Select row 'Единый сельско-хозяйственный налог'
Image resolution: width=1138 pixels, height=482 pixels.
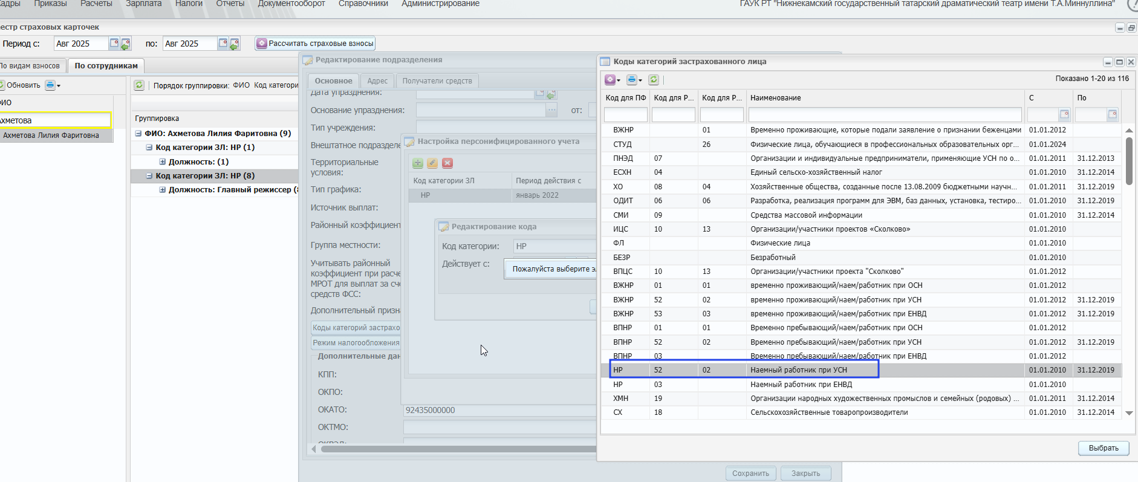[x=861, y=172]
